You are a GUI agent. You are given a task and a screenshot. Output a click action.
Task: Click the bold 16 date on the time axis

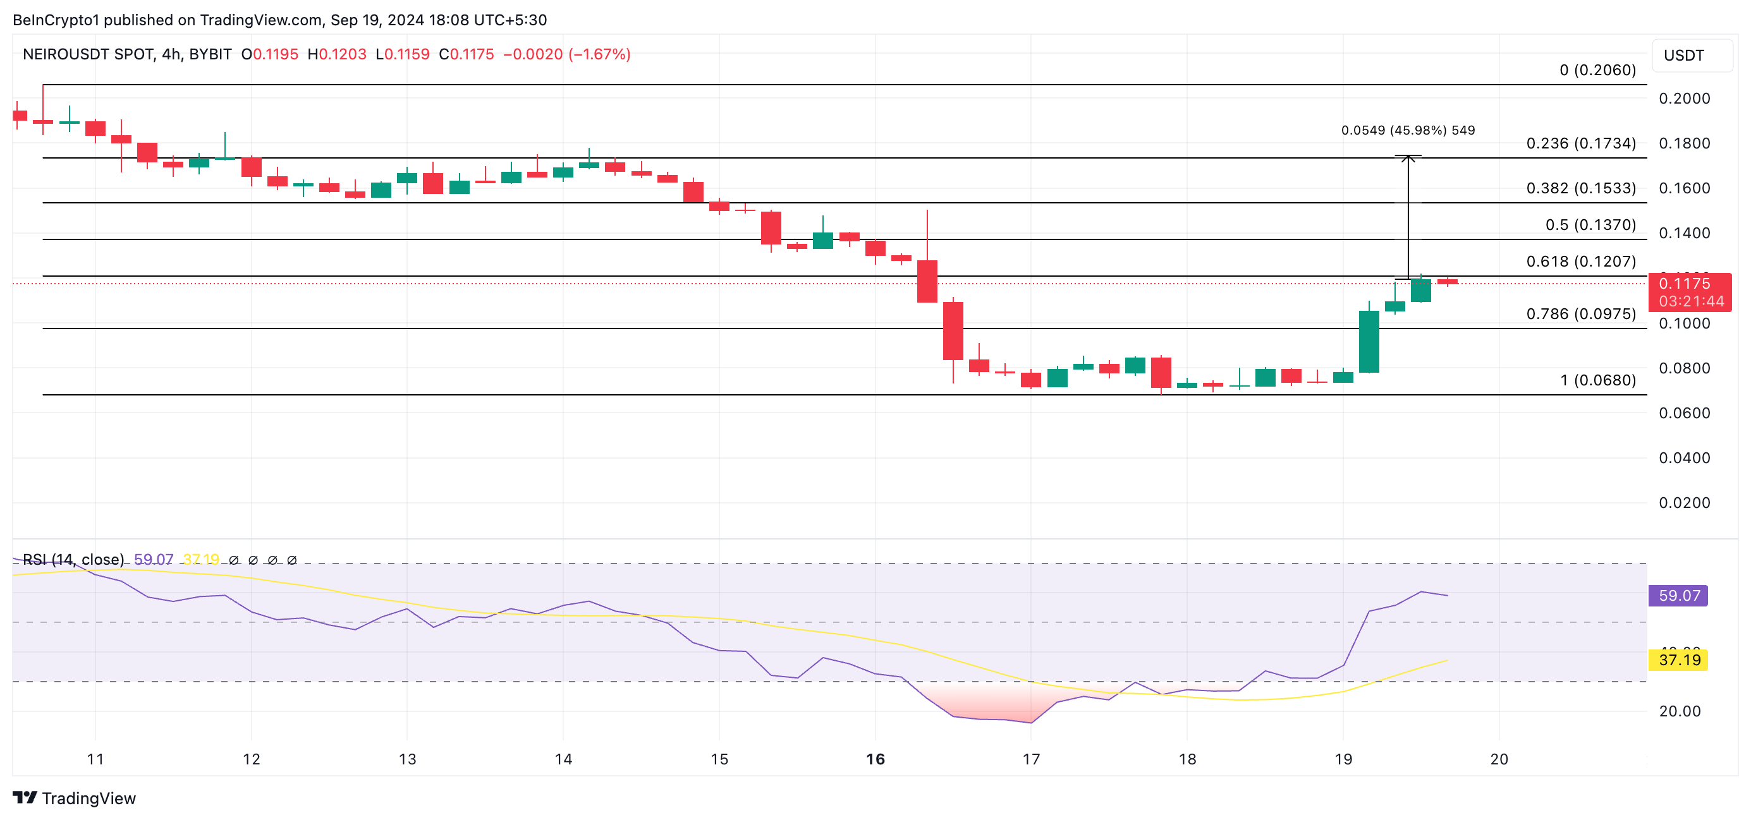[875, 759]
